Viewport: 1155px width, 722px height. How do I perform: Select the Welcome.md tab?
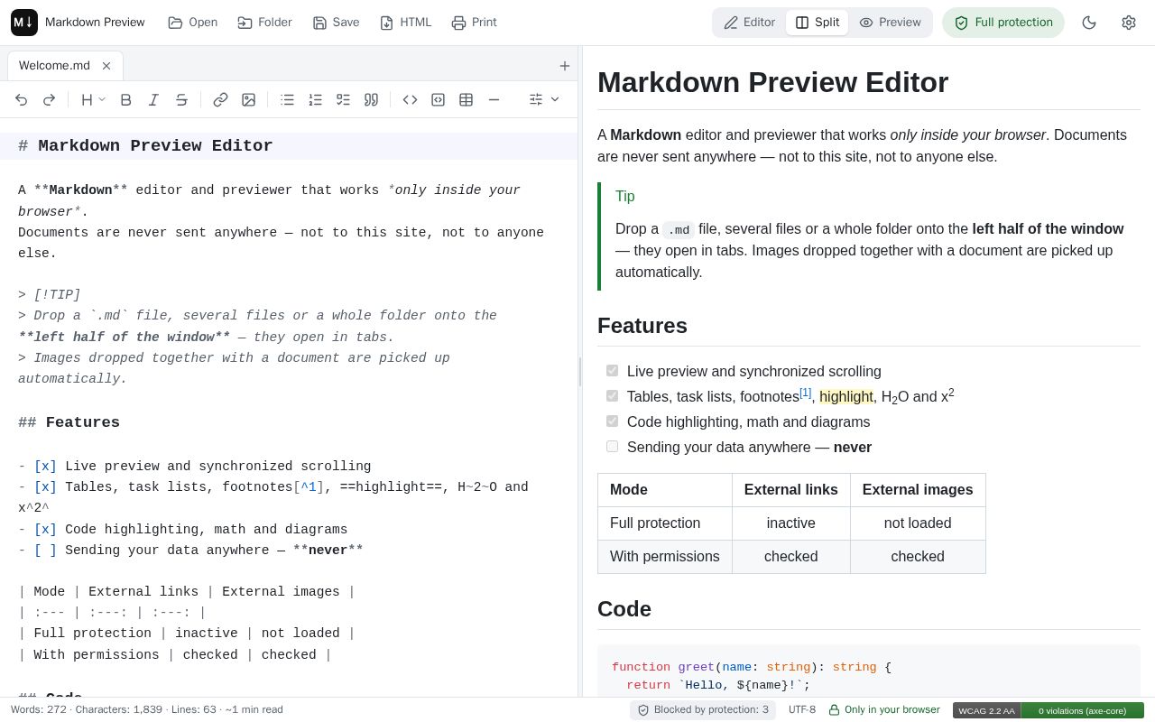(54, 66)
